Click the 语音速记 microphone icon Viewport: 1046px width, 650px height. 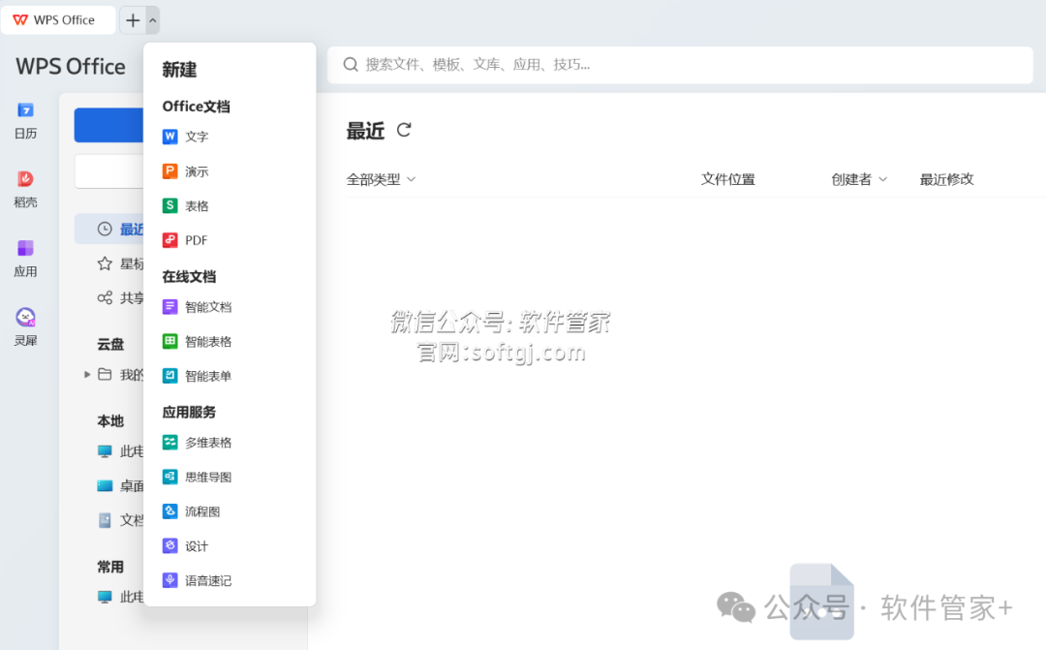point(170,580)
